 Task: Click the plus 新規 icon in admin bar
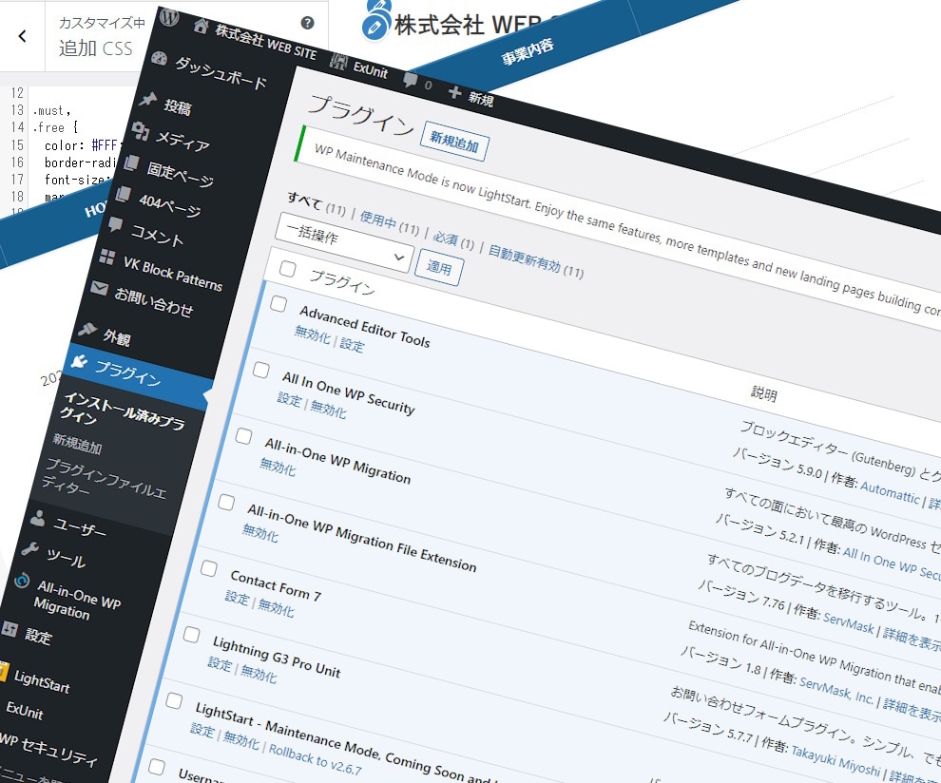(455, 92)
